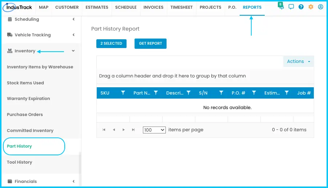Open the 2 Selected dropdown button

[111, 44]
